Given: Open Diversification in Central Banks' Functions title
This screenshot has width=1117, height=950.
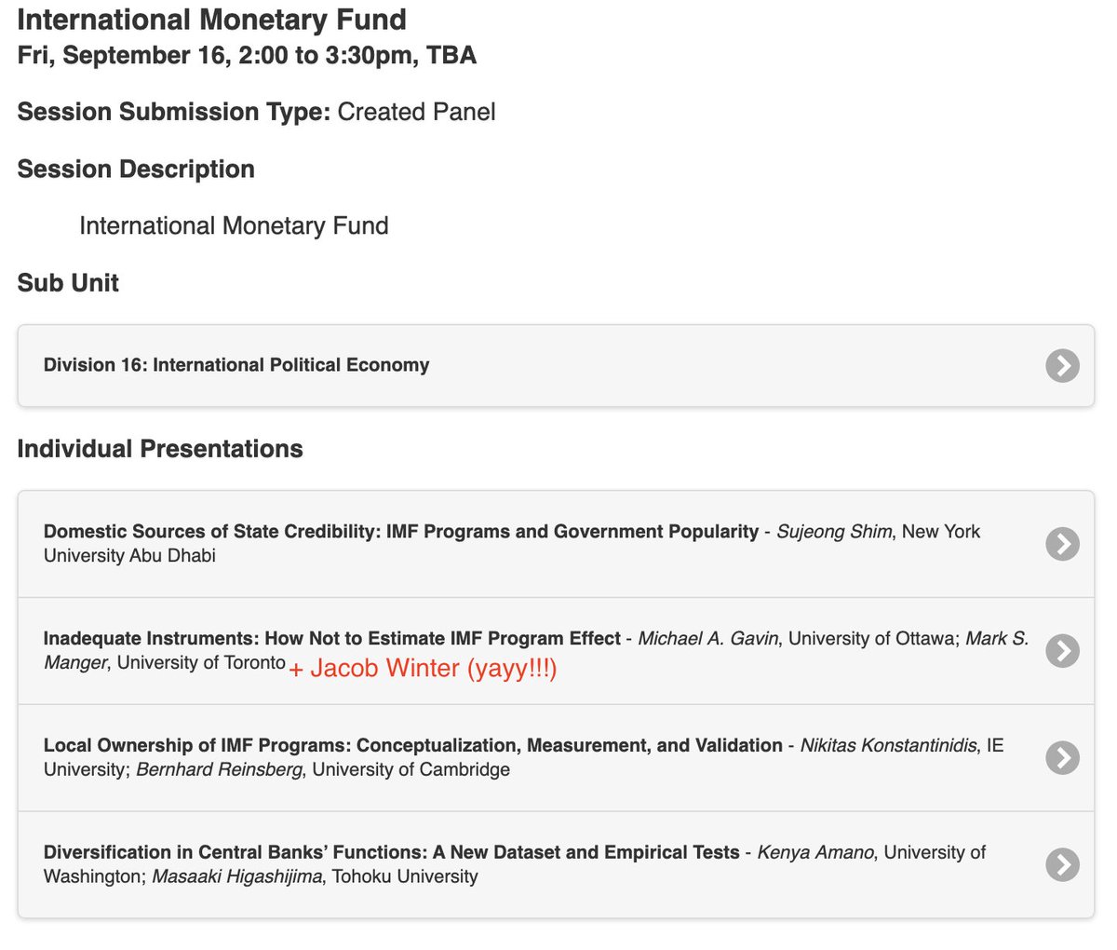Looking at the screenshot, I should coord(392,853).
